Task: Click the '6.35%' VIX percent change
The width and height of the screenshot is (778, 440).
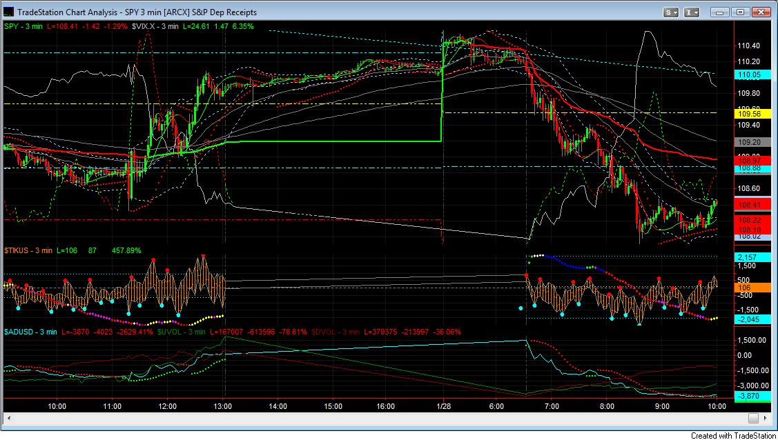Action: click(x=242, y=26)
